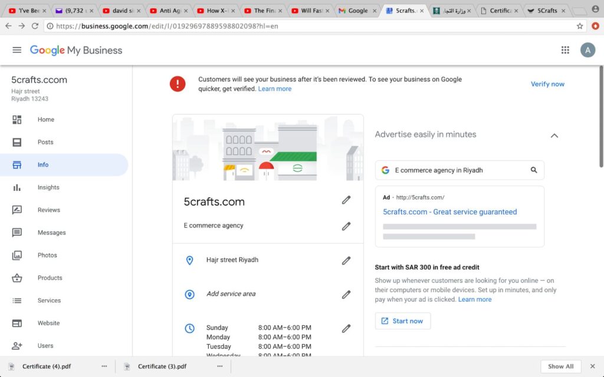This screenshot has height=377, width=604.
Task: Click the clock hours icon
Action: [x=189, y=328]
